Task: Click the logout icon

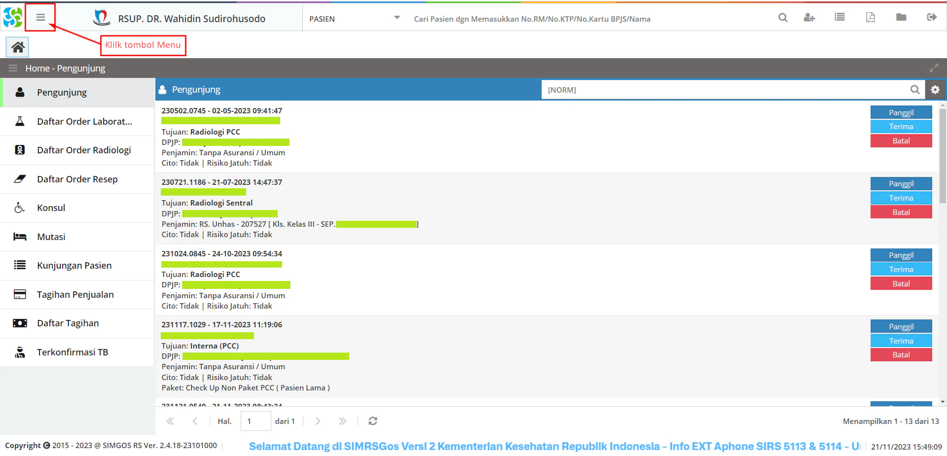Action: click(932, 18)
